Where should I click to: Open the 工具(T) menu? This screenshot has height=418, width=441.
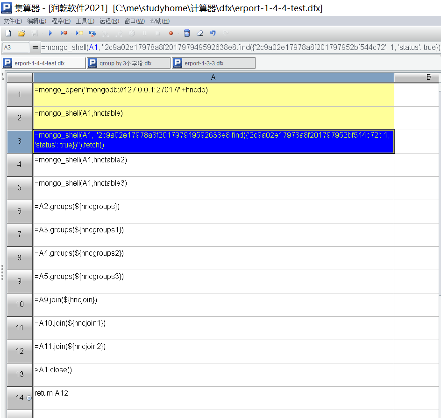pos(85,21)
